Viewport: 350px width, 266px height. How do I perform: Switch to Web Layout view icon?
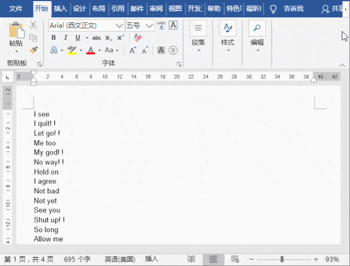[x=235, y=259]
